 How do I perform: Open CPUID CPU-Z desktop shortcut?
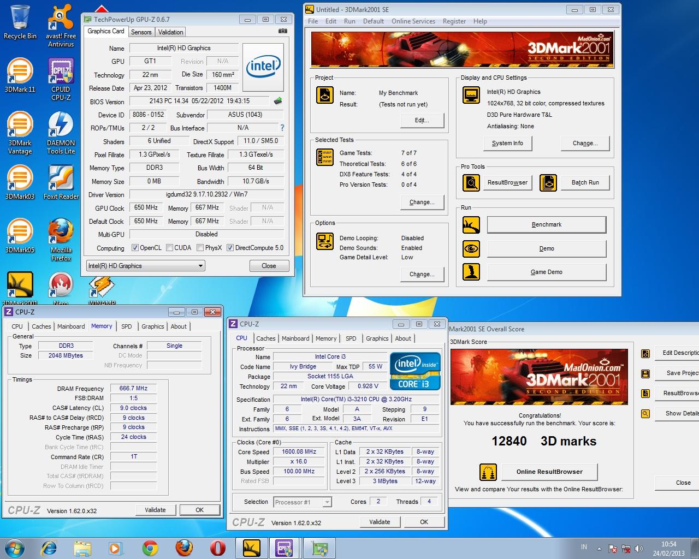tap(61, 79)
